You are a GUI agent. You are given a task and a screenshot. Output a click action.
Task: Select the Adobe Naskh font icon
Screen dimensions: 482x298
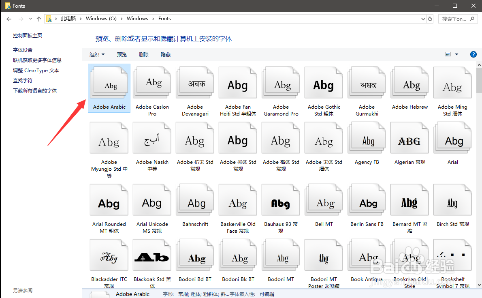click(152, 137)
